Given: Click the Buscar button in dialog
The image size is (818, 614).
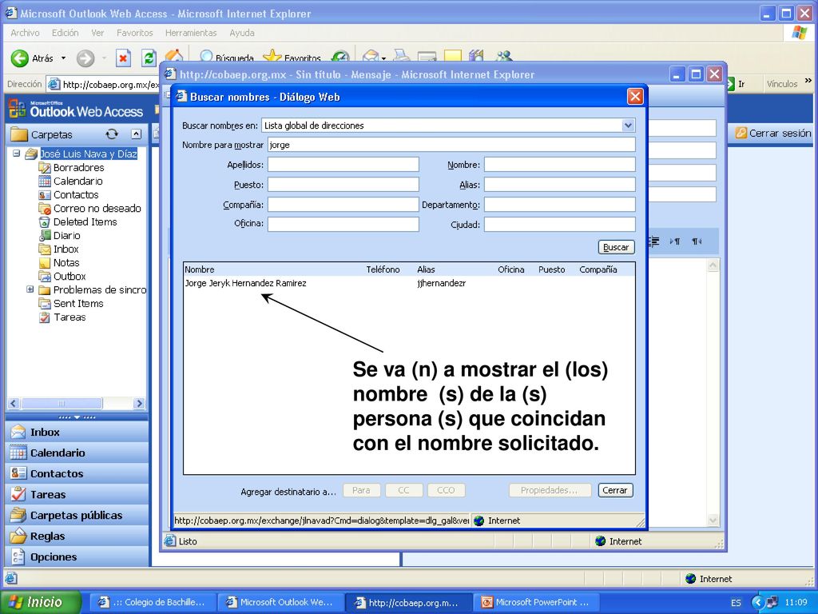Looking at the screenshot, I should (616, 248).
